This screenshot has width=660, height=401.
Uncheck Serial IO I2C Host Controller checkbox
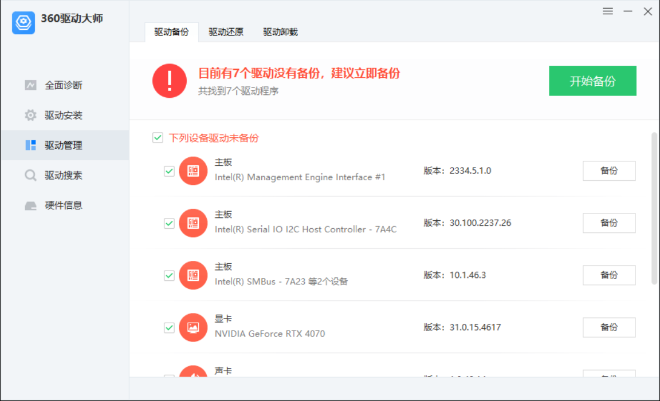click(169, 223)
